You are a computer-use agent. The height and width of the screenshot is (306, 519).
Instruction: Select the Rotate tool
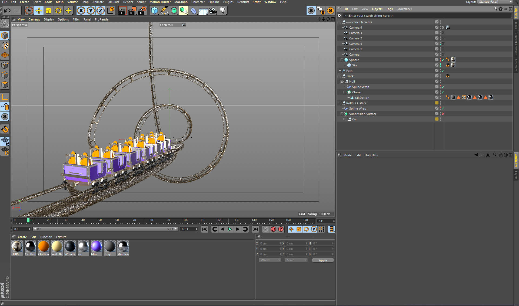tap(58, 11)
